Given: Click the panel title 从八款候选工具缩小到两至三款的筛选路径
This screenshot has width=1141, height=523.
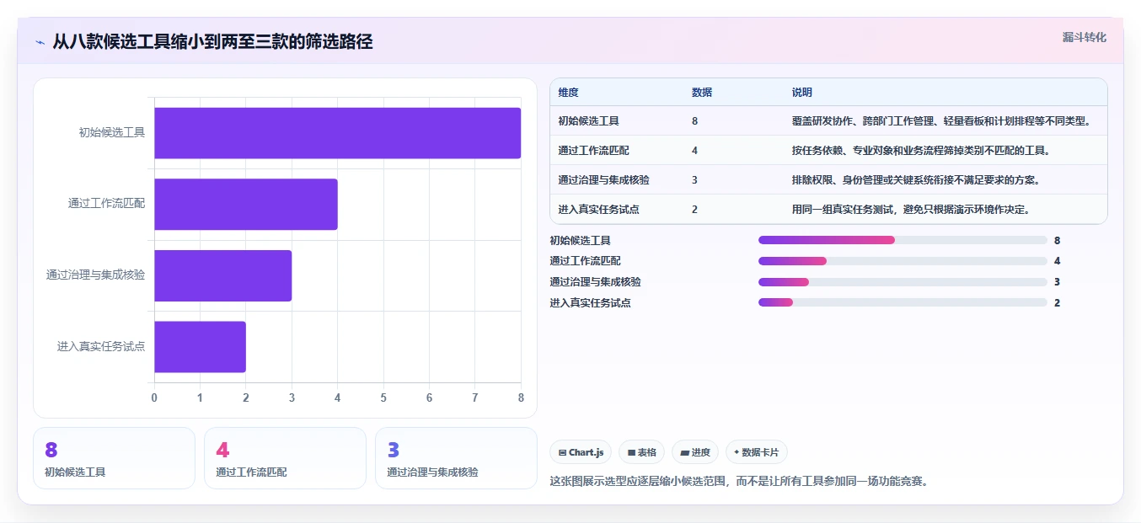Looking at the screenshot, I should click(x=212, y=42).
